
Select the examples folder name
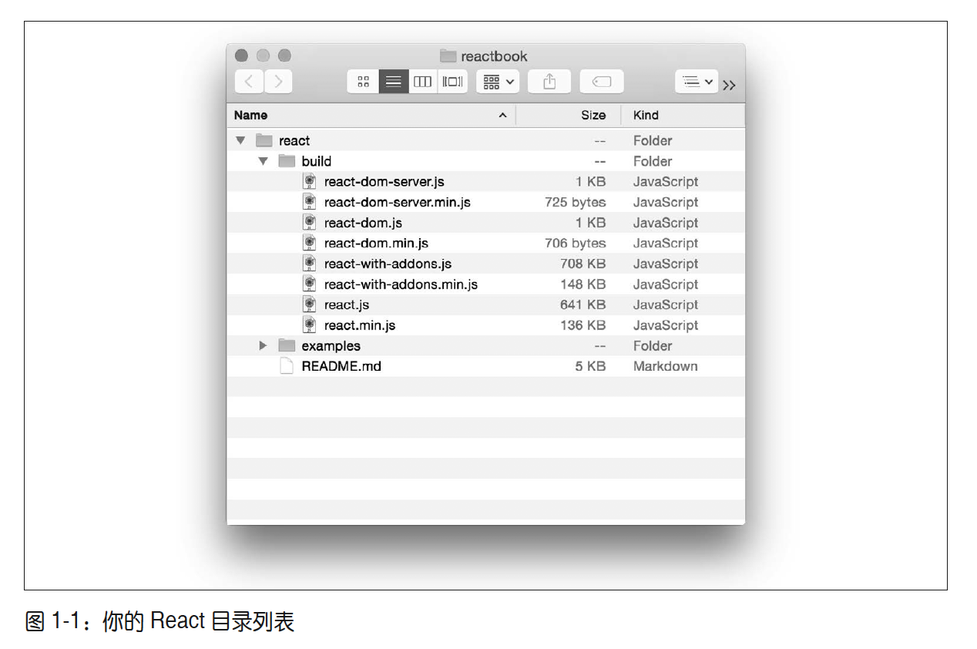point(331,346)
